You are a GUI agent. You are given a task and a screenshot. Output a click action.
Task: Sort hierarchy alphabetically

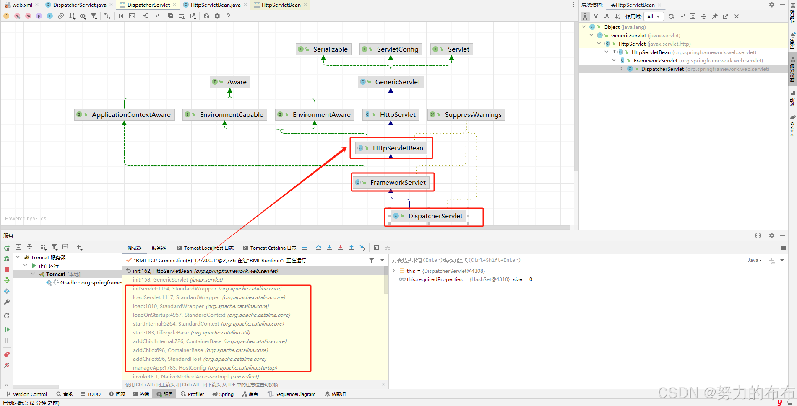point(617,16)
